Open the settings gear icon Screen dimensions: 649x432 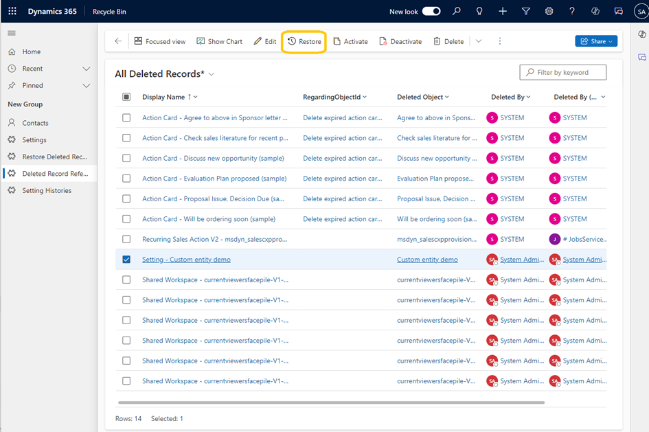click(549, 11)
